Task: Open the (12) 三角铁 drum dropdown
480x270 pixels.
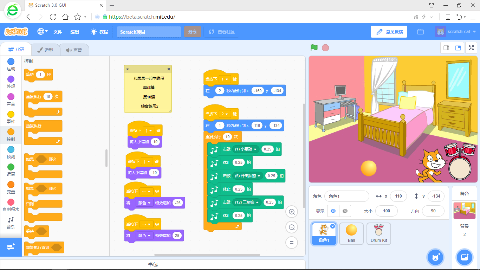Action: point(247,202)
